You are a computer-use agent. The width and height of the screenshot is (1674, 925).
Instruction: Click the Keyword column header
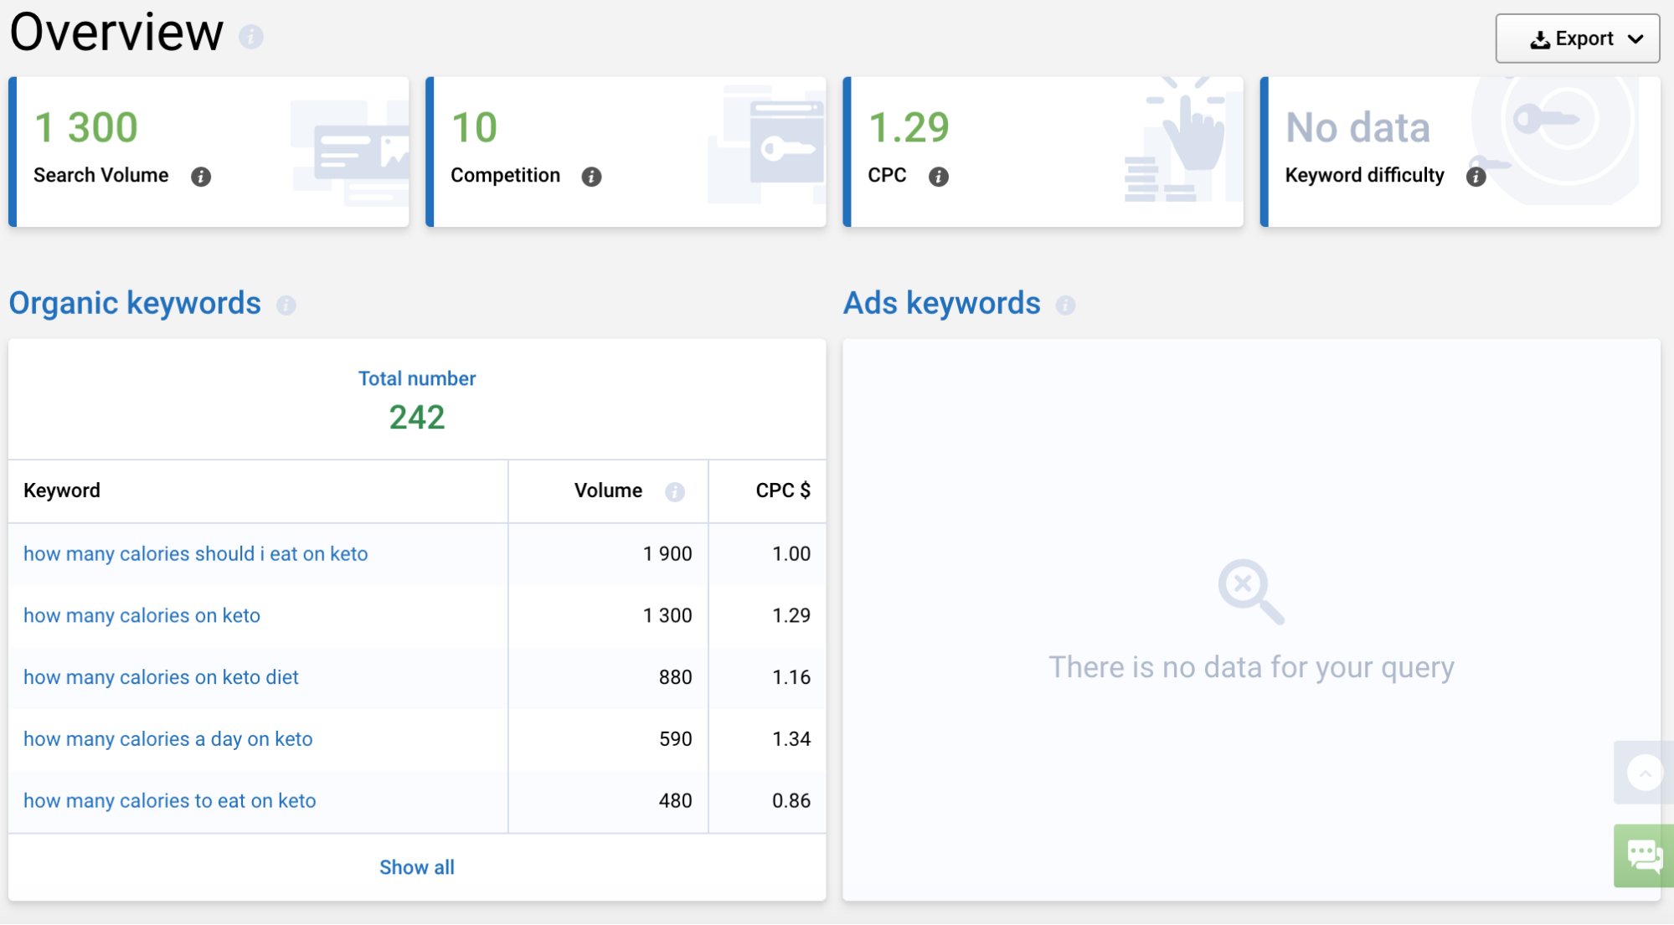coord(62,491)
